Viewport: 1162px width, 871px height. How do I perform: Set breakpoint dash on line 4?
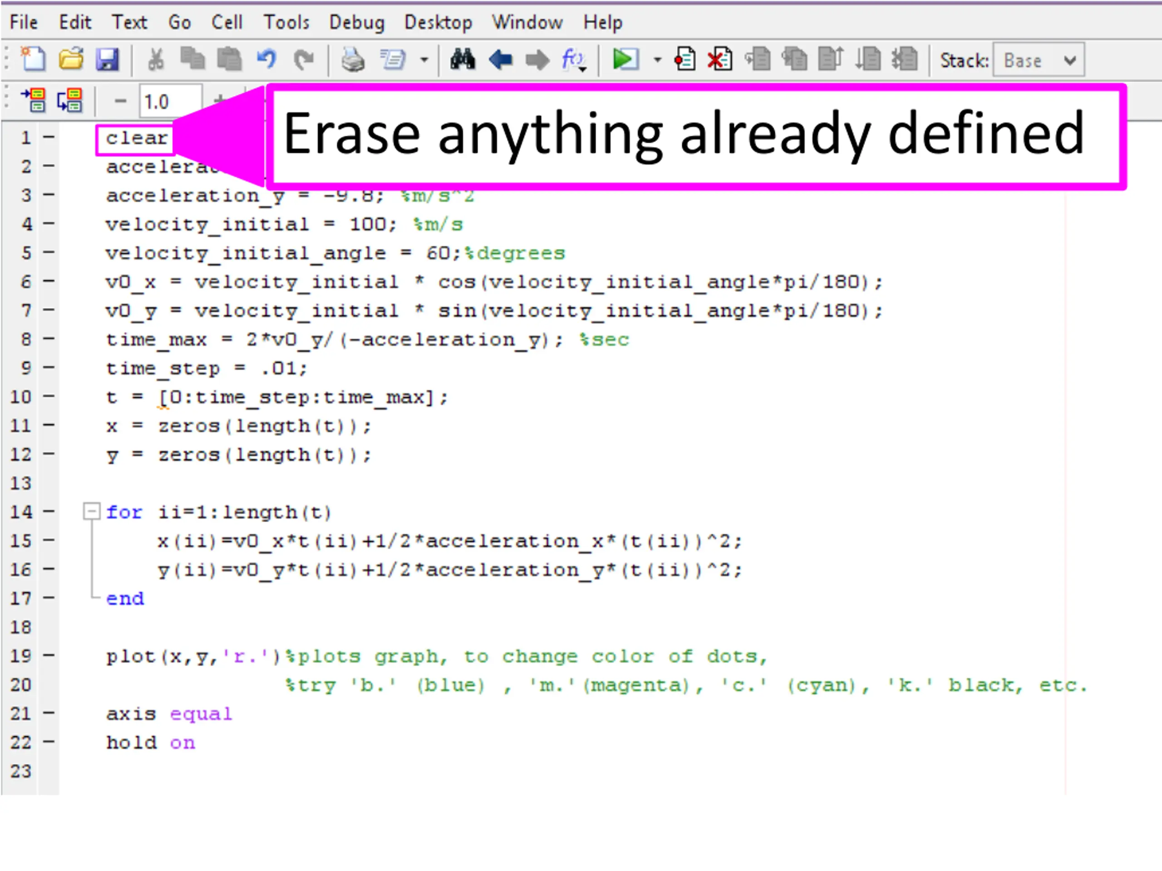(48, 224)
